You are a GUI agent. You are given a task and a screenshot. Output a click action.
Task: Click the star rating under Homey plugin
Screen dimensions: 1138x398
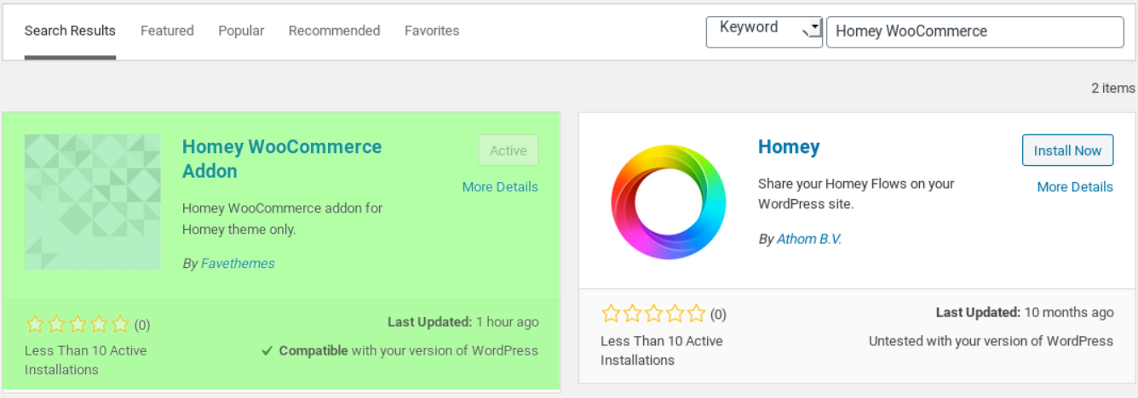coord(653,314)
